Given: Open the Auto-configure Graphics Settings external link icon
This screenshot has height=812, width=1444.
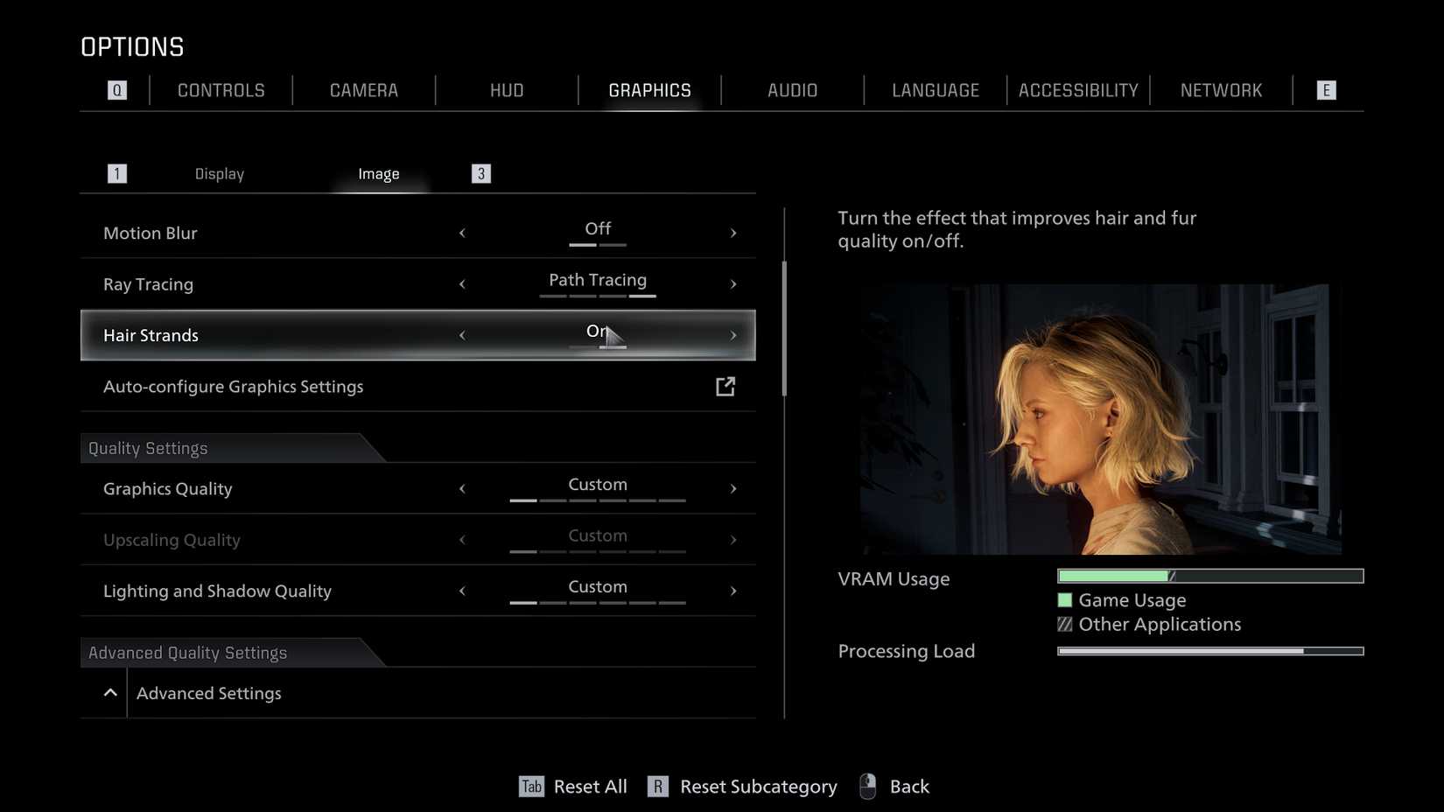Looking at the screenshot, I should (x=726, y=386).
